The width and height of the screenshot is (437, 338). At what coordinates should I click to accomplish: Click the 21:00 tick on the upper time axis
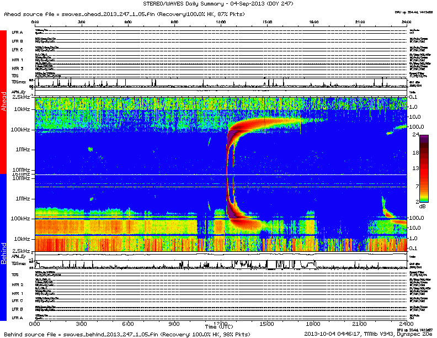click(x=359, y=22)
